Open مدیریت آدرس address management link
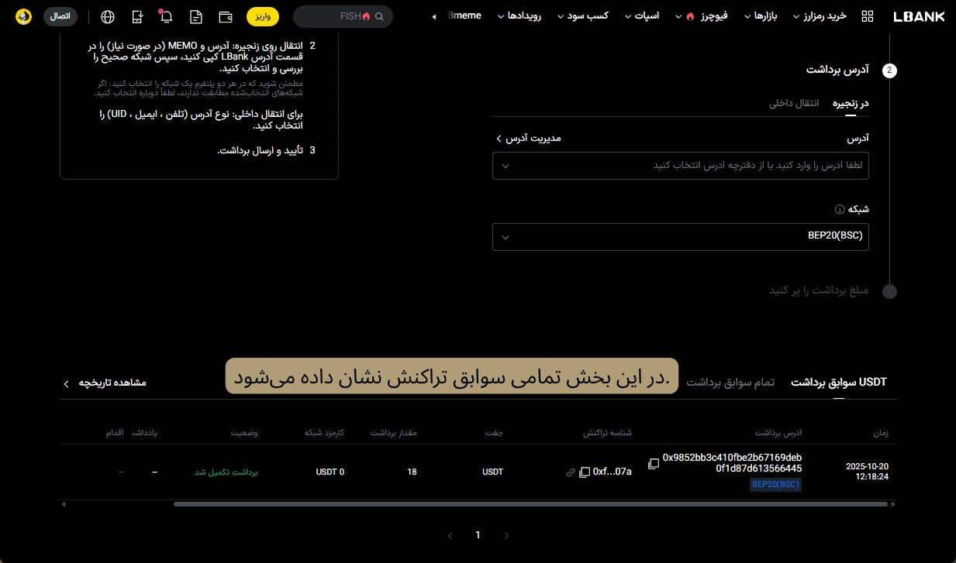The height and width of the screenshot is (563, 956). 528,138
